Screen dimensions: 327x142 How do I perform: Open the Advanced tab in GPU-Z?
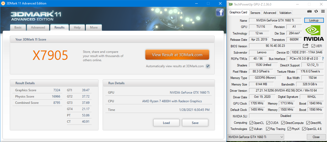click(x=270, y=13)
